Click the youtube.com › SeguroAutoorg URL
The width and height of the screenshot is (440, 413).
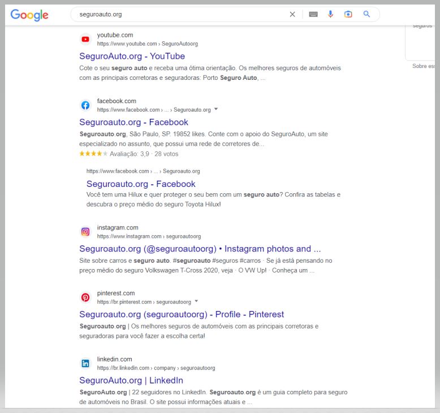pyautogui.click(x=147, y=44)
